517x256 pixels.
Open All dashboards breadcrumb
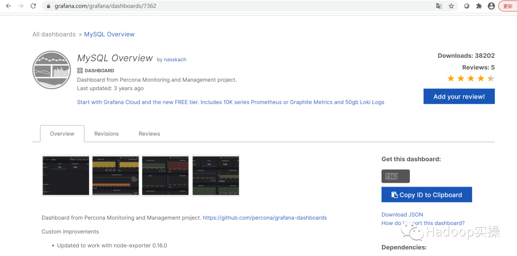click(x=54, y=34)
